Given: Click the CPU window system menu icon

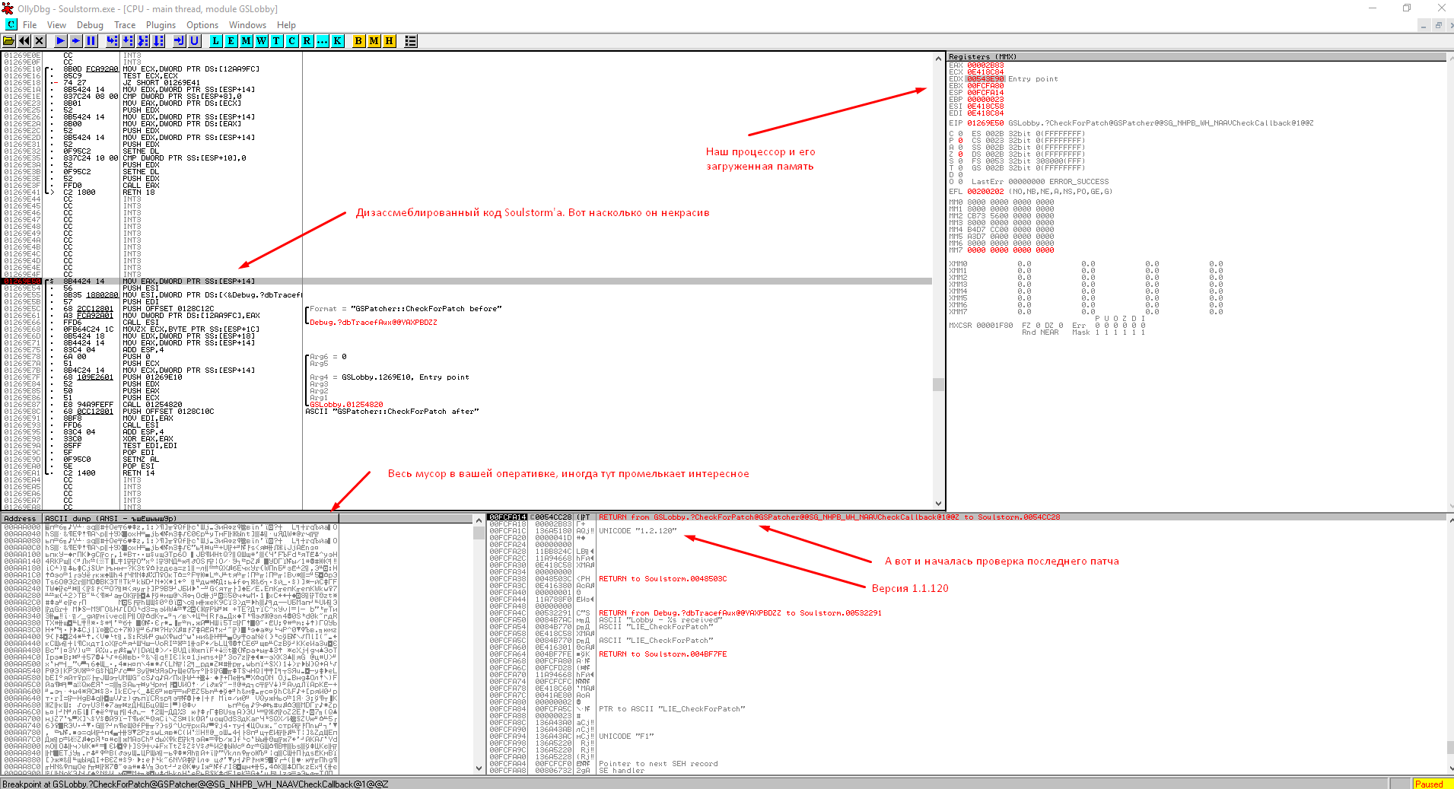Looking at the screenshot, I should [x=11, y=24].
